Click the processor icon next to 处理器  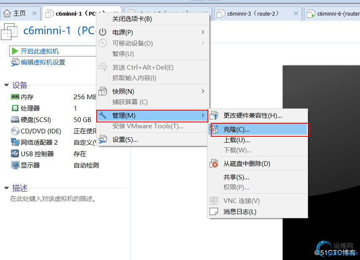click(15, 108)
